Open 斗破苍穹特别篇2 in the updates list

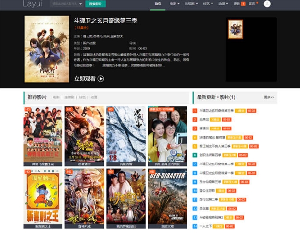pyautogui.click(x=211, y=217)
